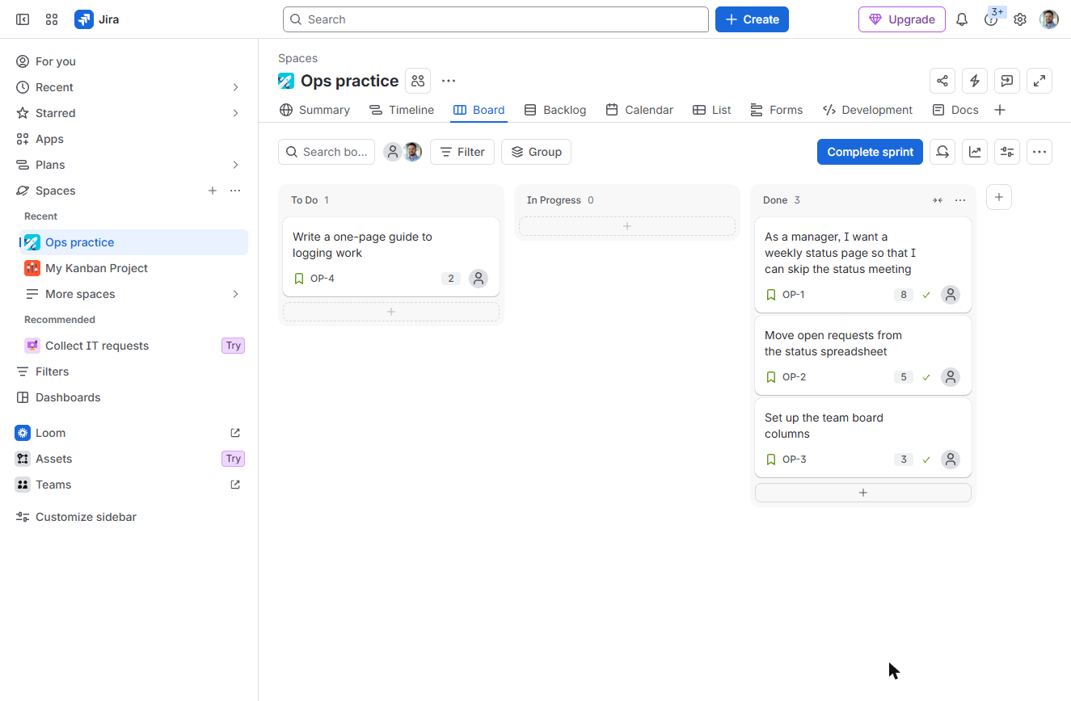Image resolution: width=1071 pixels, height=701 pixels.
Task: Open the app switcher grid icon
Action: 52,19
